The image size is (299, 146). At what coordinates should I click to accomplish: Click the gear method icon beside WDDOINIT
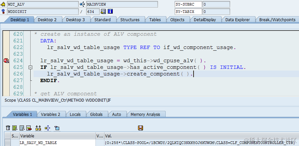tap(3, 11)
